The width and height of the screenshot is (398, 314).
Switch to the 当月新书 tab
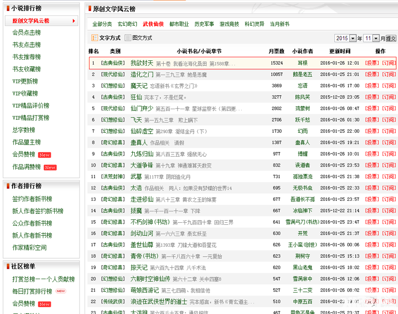(x=280, y=24)
